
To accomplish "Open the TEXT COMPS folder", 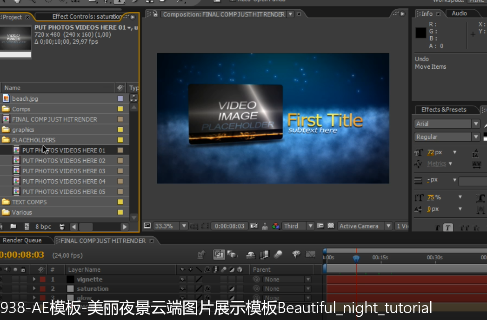I will pyautogui.click(x=29, y=202).
